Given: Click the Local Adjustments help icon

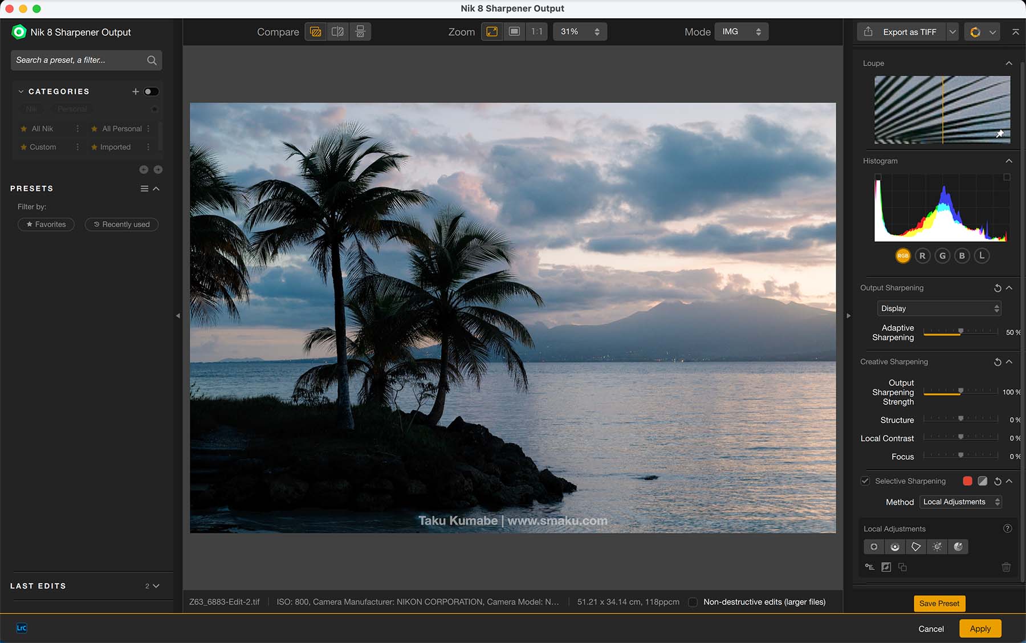Looking at the screenshot, I should pyautogui.click(x=1007, y=528).
